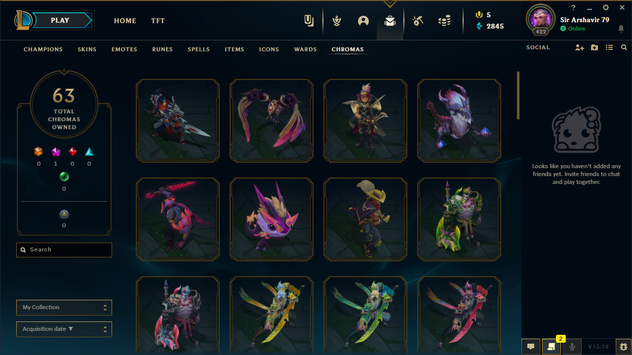Viewport: 632px width, 355px height.
Task: Open the chat bubble button
Action: pos(531,347)
